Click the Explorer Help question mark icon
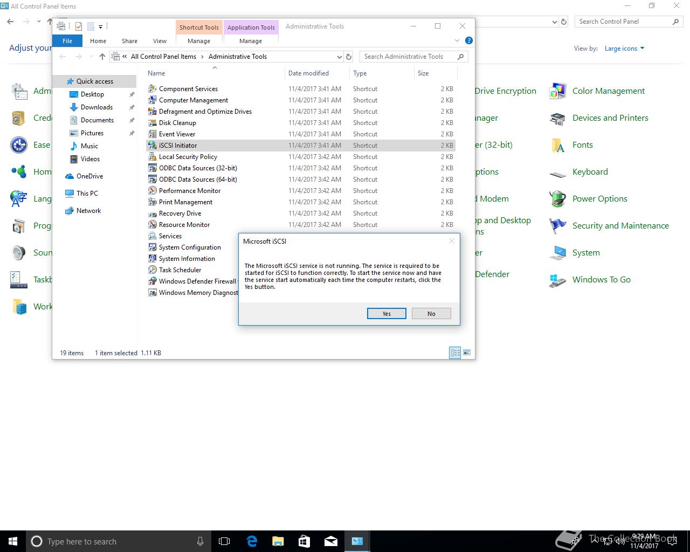Screen dimensions: 690x552 click(469, 40)
